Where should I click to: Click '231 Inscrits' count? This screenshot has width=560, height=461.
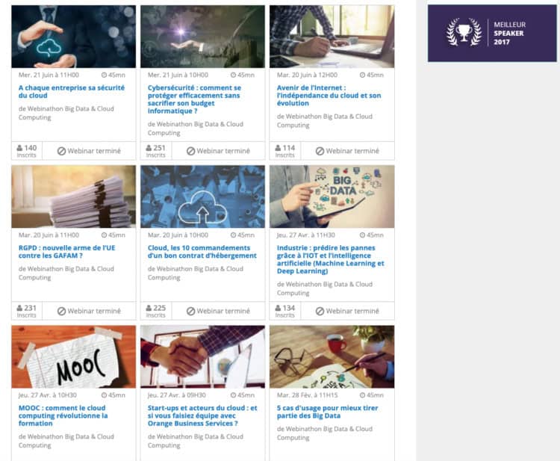click(26, 311)
